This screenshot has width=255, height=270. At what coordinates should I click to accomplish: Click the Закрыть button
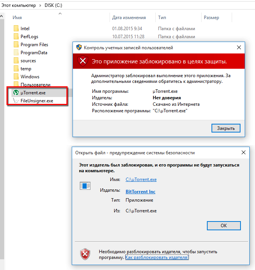(226, 128)
